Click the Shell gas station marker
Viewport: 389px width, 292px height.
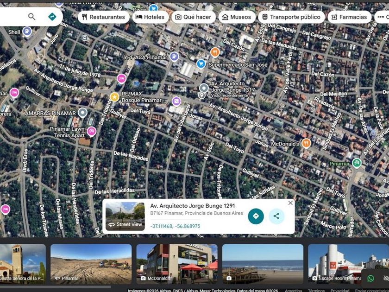tap(27, 32)
